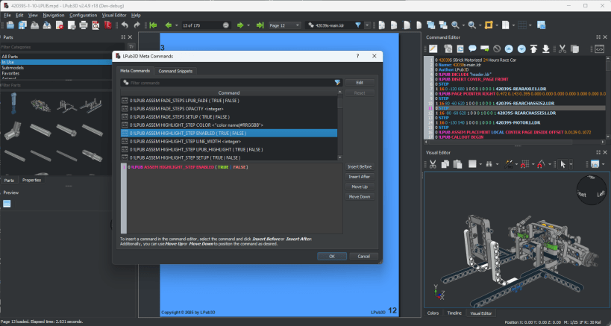
Task: Click the Undo arrow in main toolbar
Action: (124, 25)
